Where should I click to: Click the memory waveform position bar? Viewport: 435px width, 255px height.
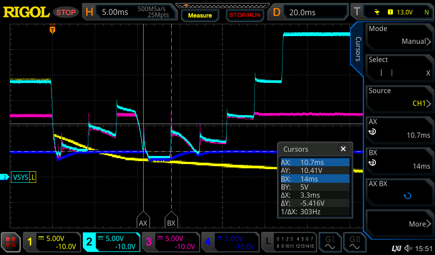[223, 6]
